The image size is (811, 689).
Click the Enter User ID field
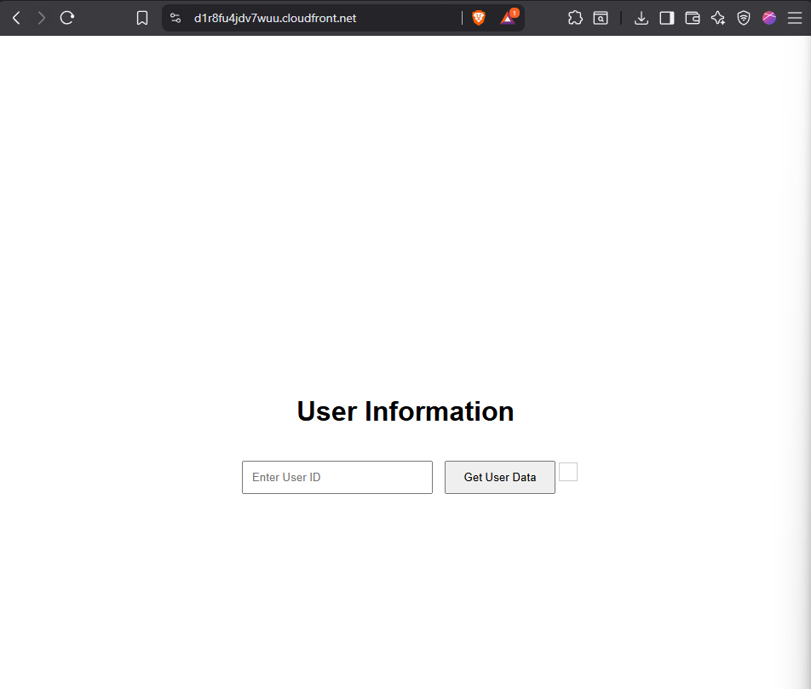(337, 477)
